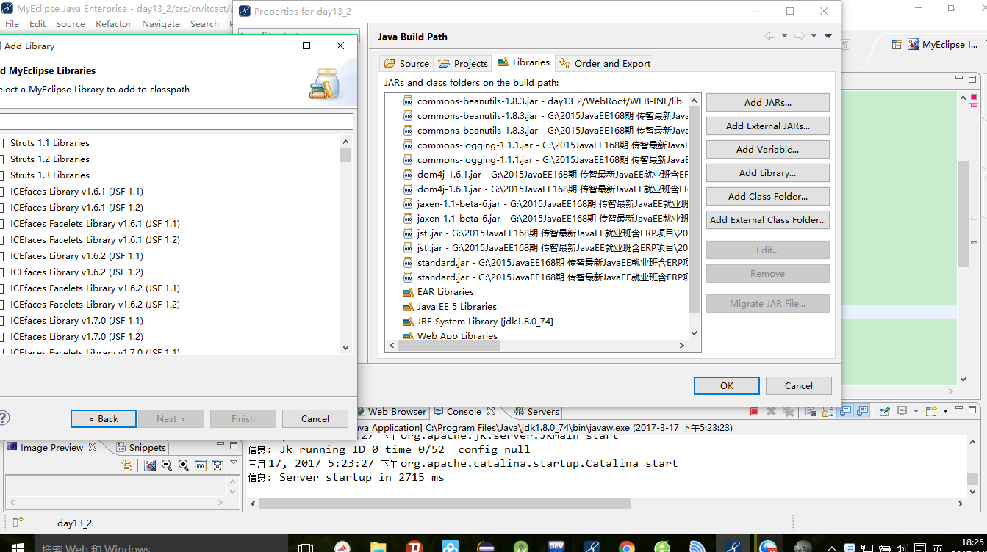Image resolution: width=987 pixels, height=552 pixels.
Task: Open the Navigate menu
Action: click(161, 24)
